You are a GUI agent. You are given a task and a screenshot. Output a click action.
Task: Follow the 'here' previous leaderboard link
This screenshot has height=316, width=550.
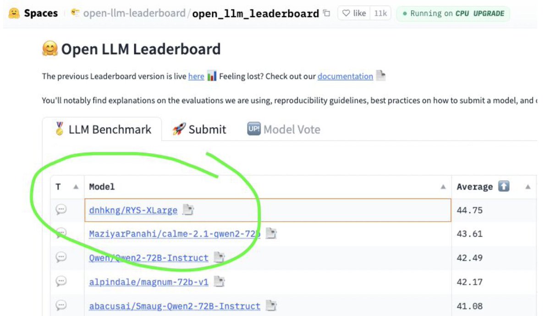(x=196, y=77)
